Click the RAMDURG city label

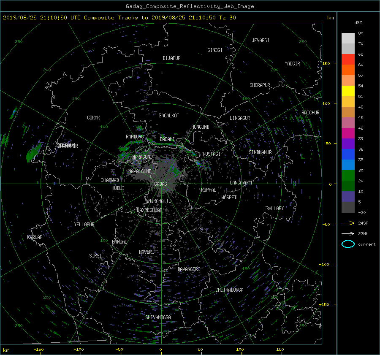pos(135,137)
